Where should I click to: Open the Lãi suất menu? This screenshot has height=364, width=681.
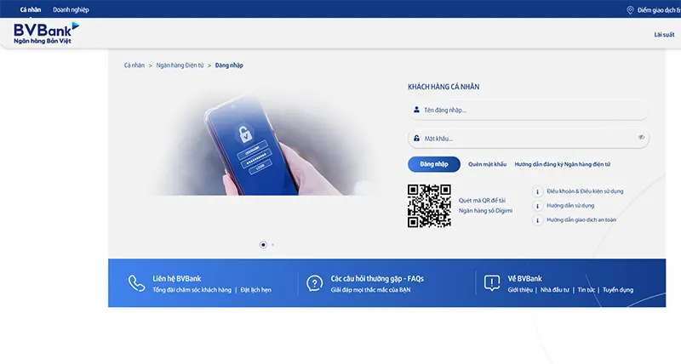coord(664,35)
